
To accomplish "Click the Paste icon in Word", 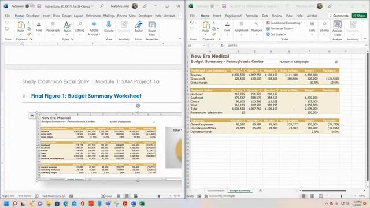I will click(21, 25).
